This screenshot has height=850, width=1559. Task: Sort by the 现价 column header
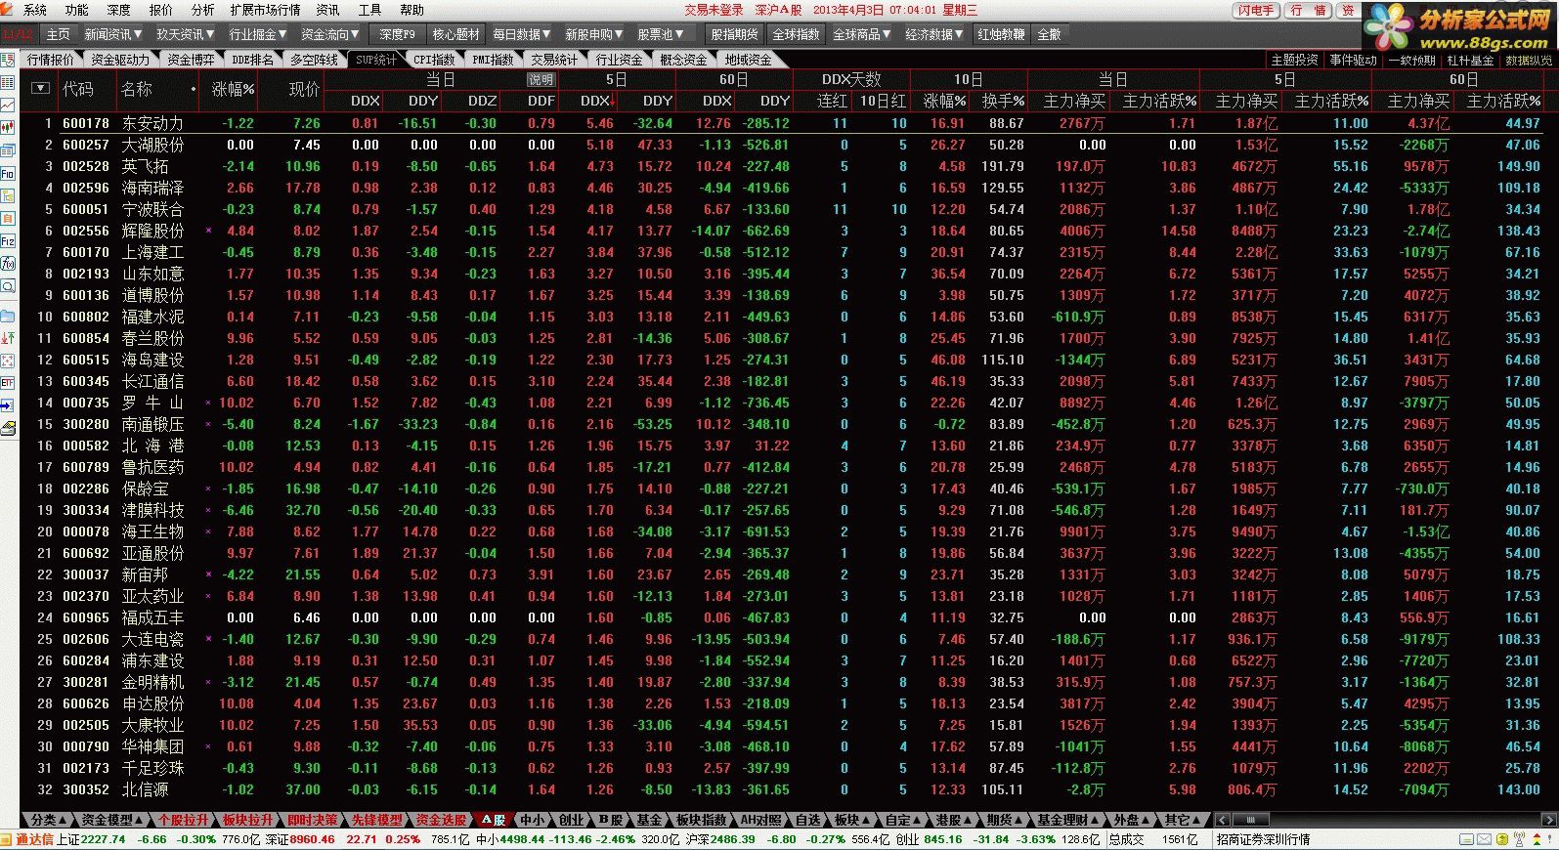304,89
